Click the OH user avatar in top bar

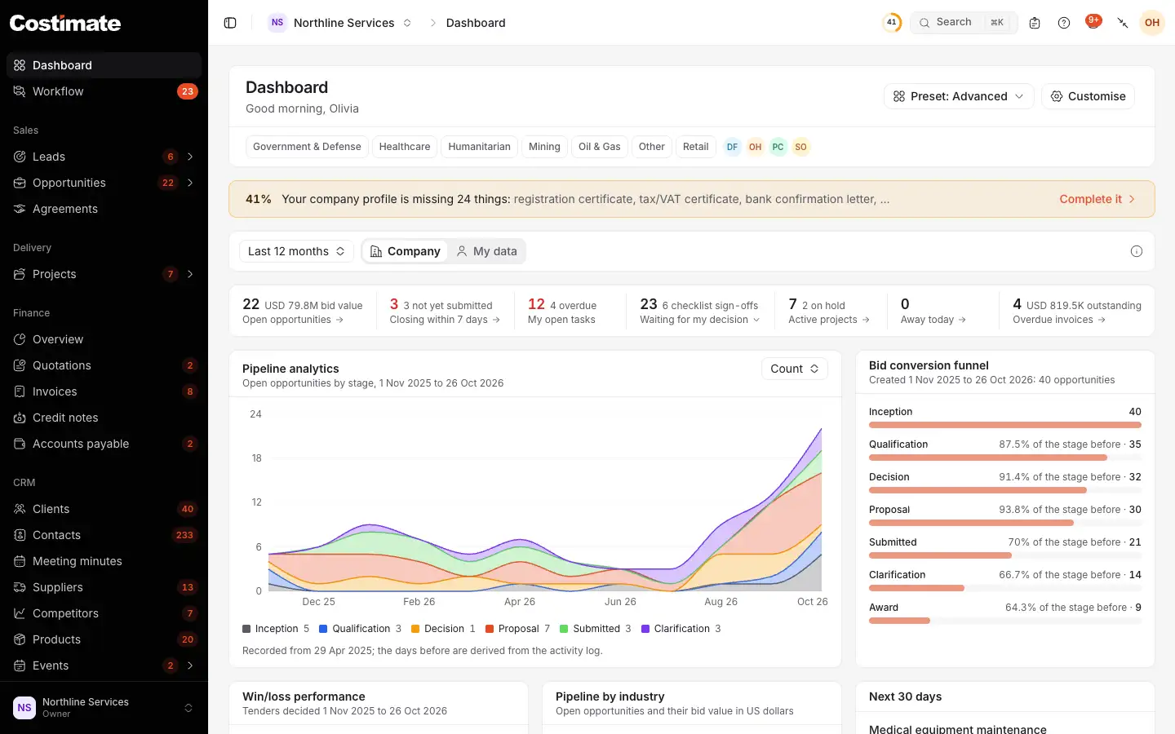coord(1152,23)
